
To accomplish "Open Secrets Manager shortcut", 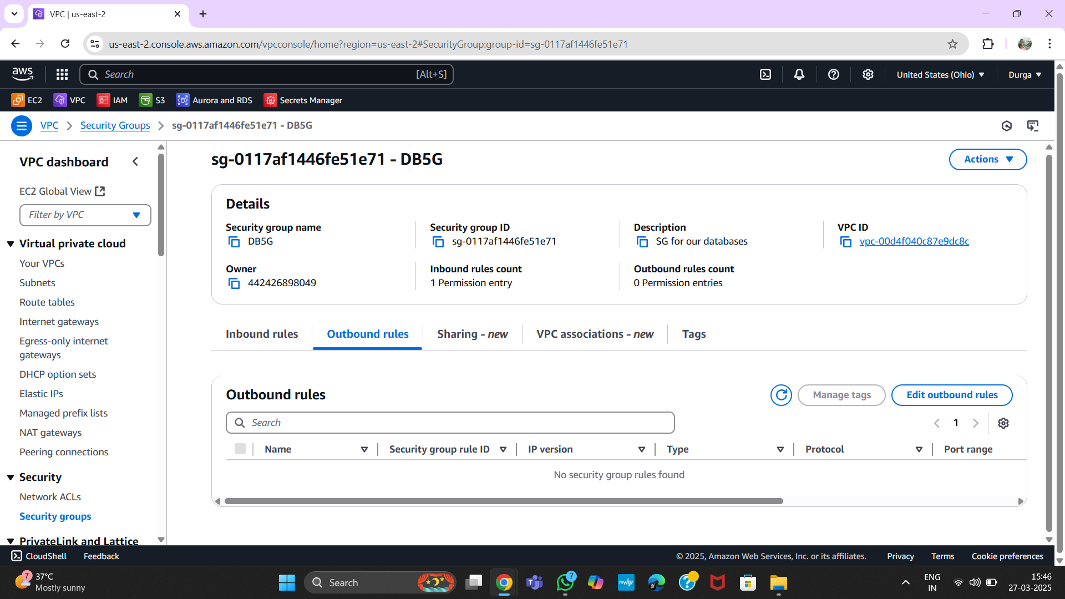I will pyautogui.click(x=303, y=100).
